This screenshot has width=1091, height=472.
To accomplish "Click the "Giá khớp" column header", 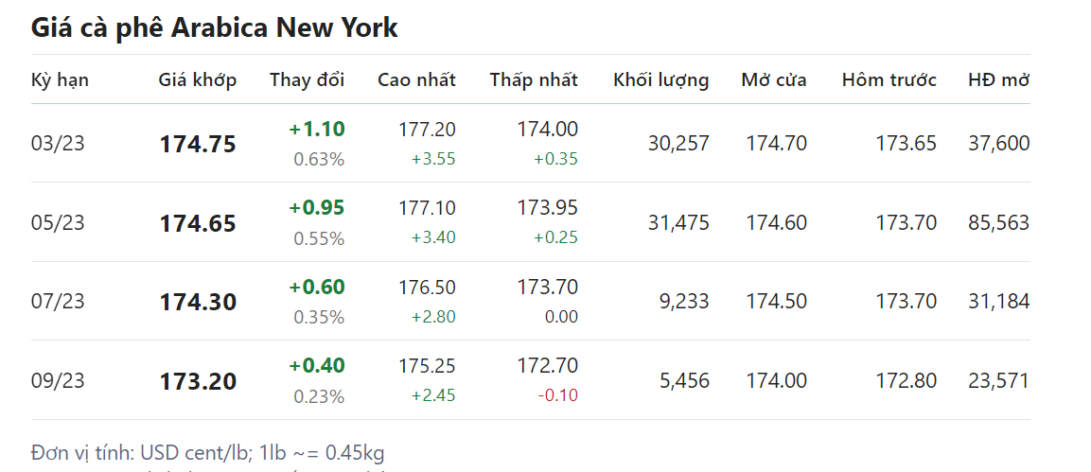I will pos(197,79).
